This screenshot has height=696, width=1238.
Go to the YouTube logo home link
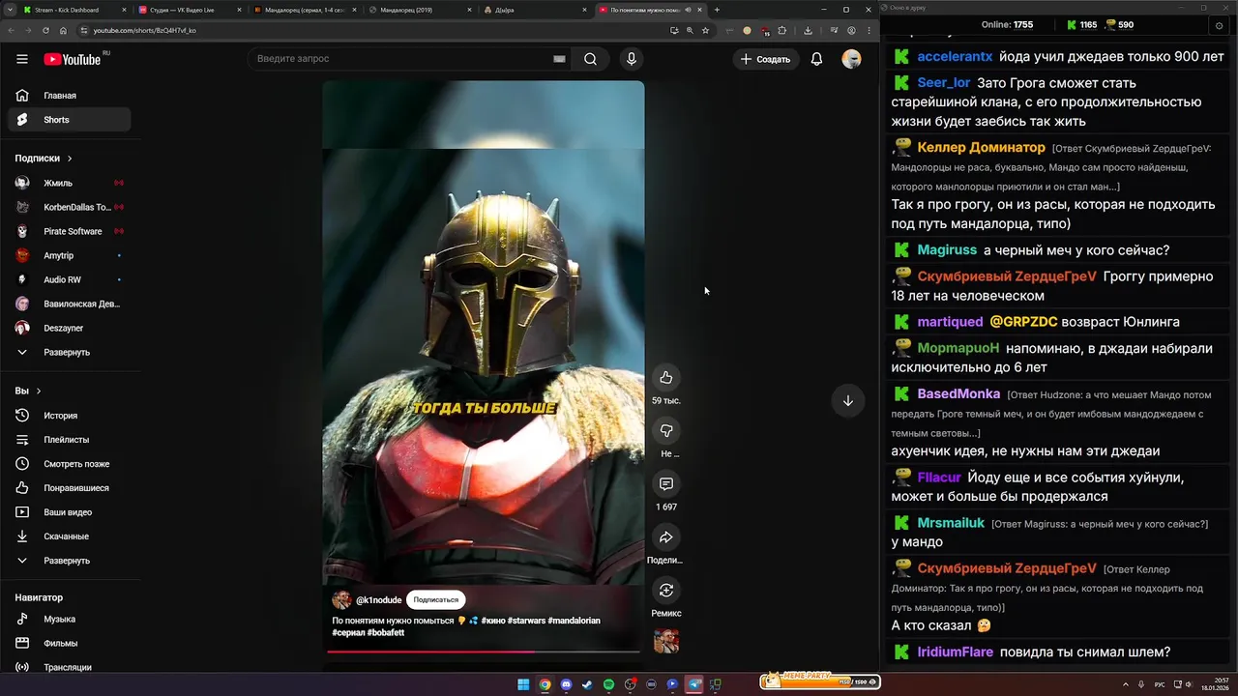(73, 59)
